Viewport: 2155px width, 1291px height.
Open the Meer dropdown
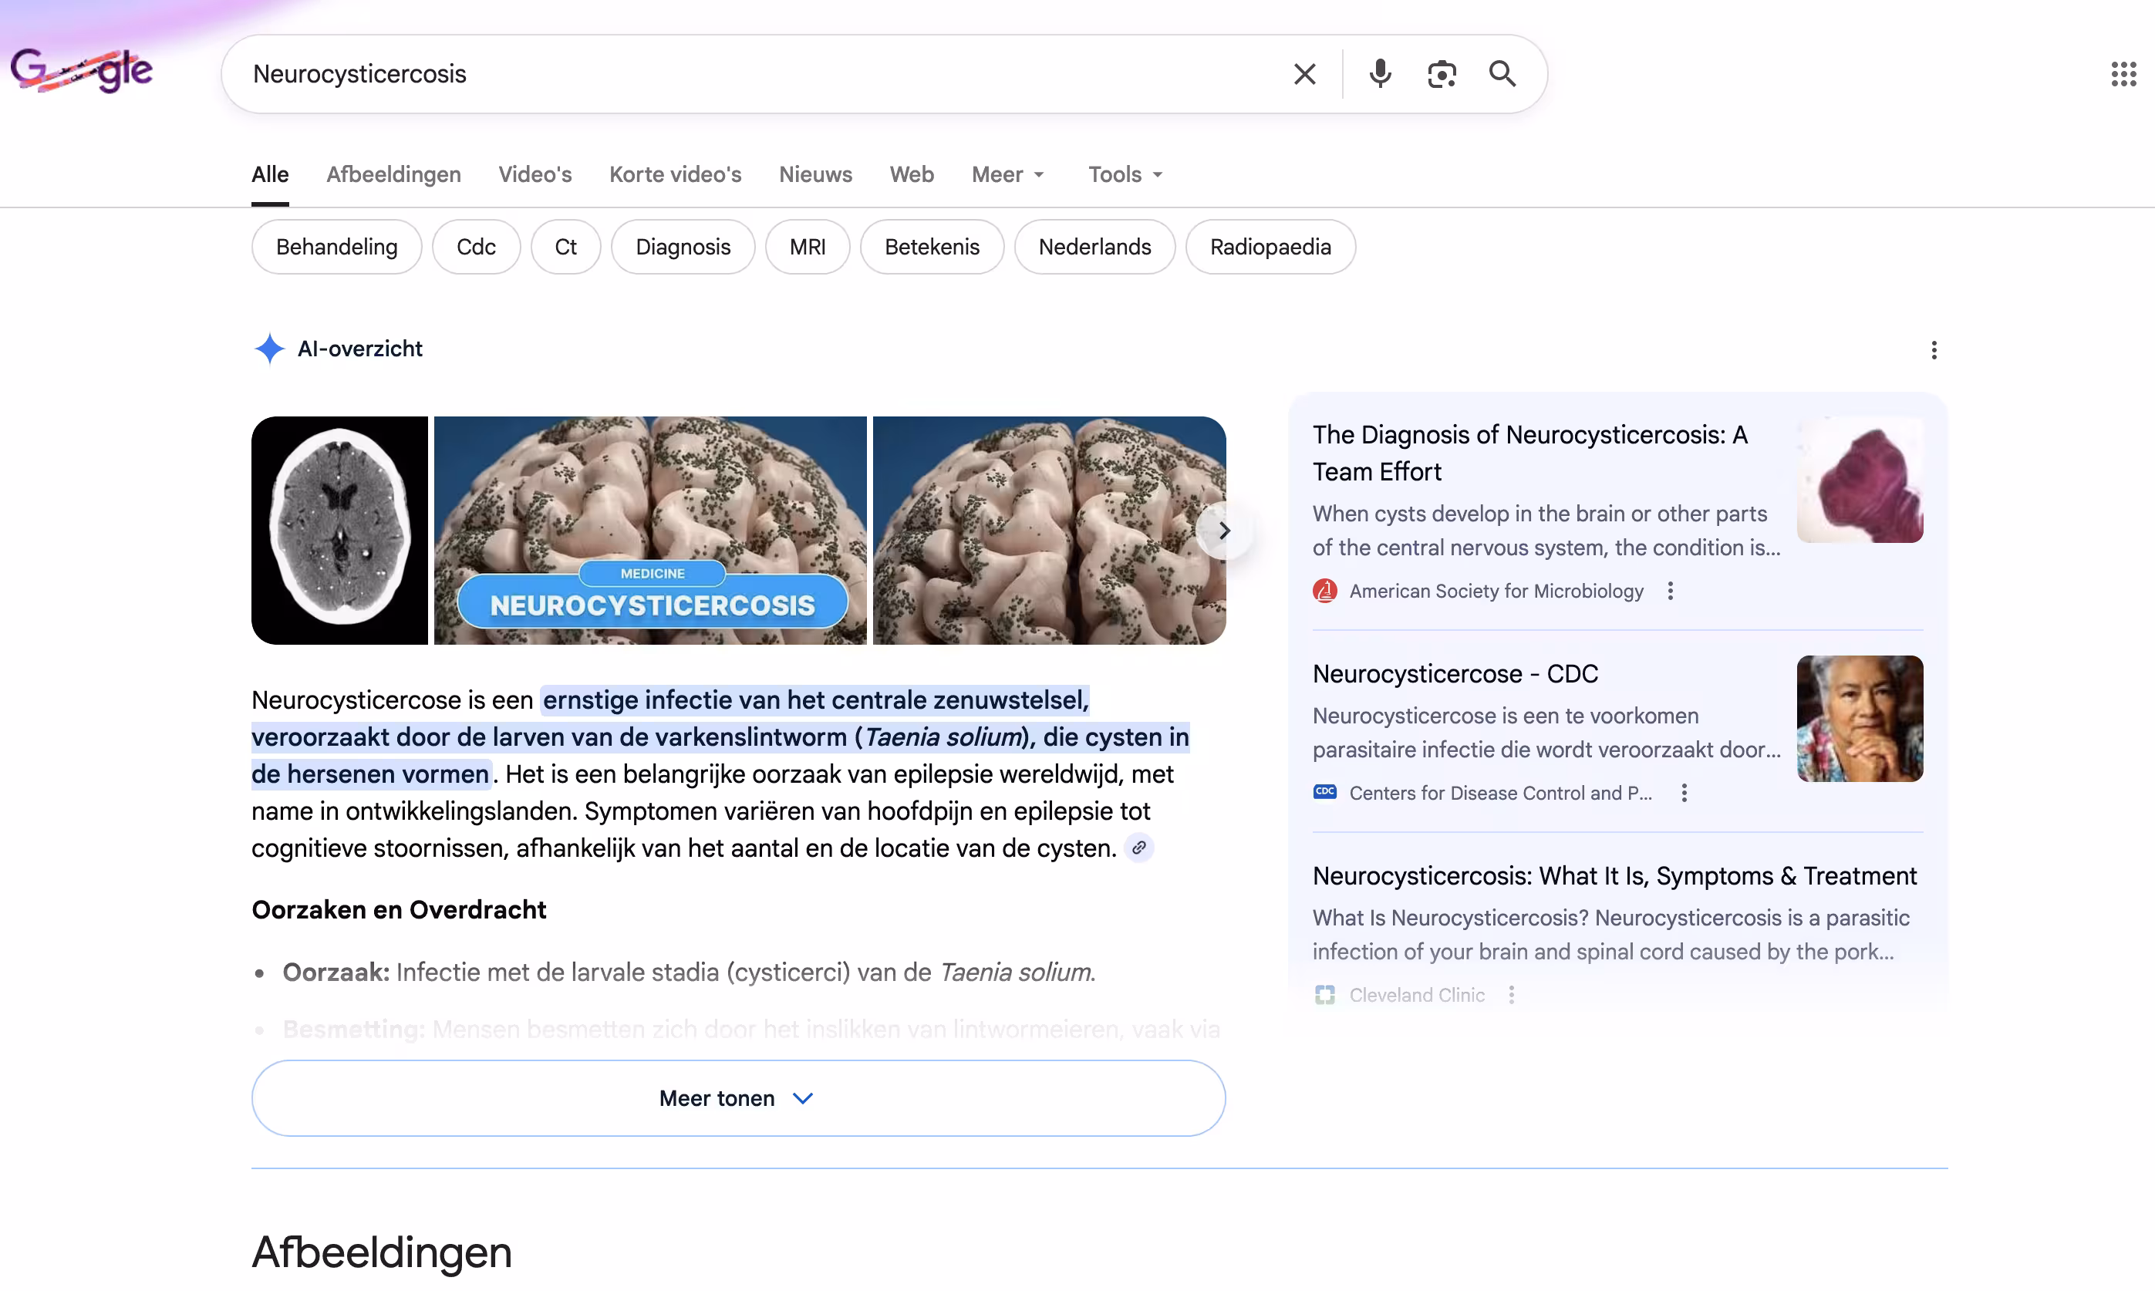point(1007,174)
